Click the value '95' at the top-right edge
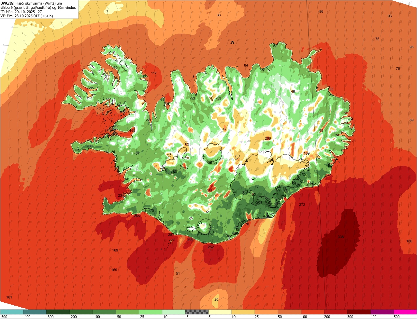Image resolution: width=417 pixels, height=319 pixels. tap(411, 47)
